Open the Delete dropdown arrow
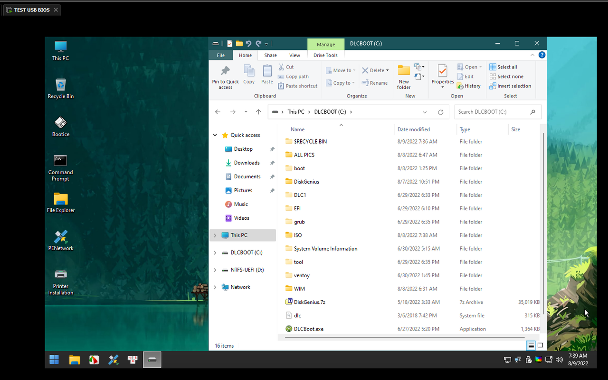The width and height of the screenshot is (608, 380). pyautogui.click(x=387, y=70)
